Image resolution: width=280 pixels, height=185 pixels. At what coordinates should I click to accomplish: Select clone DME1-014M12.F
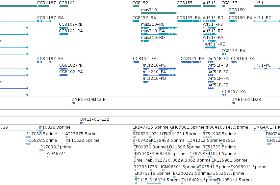pos(89,100)
